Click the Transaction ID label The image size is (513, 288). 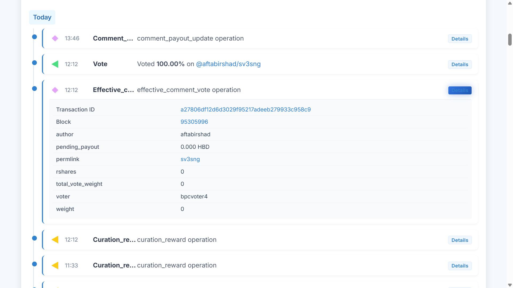point(75,110)
